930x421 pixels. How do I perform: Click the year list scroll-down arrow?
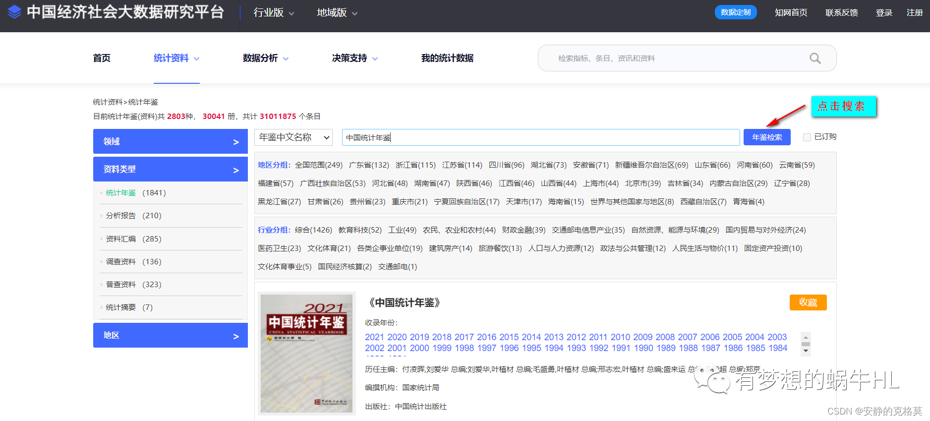[x=806, y=351]
